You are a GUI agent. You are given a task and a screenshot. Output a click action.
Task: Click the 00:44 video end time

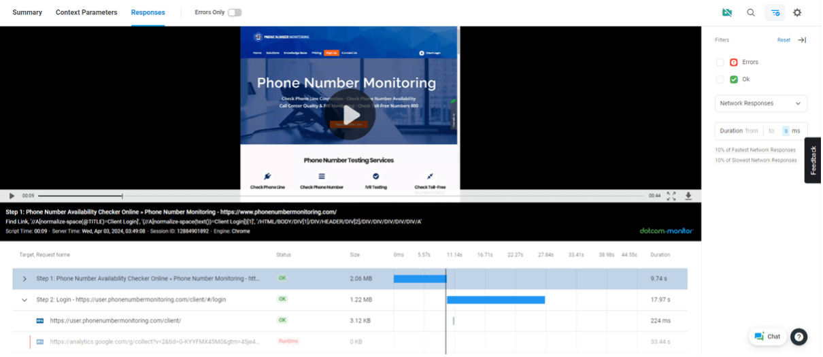pos(654,196)
